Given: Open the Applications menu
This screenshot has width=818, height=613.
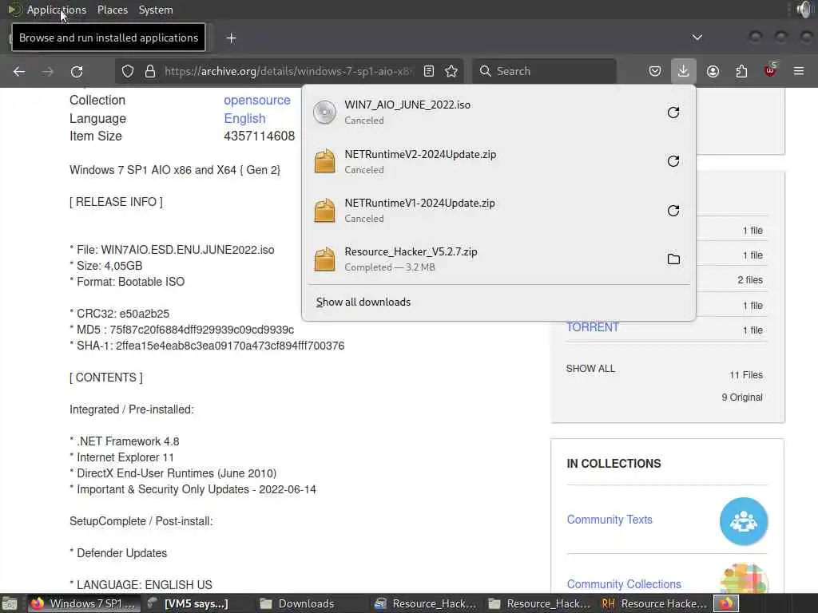Looking at the screenshot, I should tap(57, 10).
